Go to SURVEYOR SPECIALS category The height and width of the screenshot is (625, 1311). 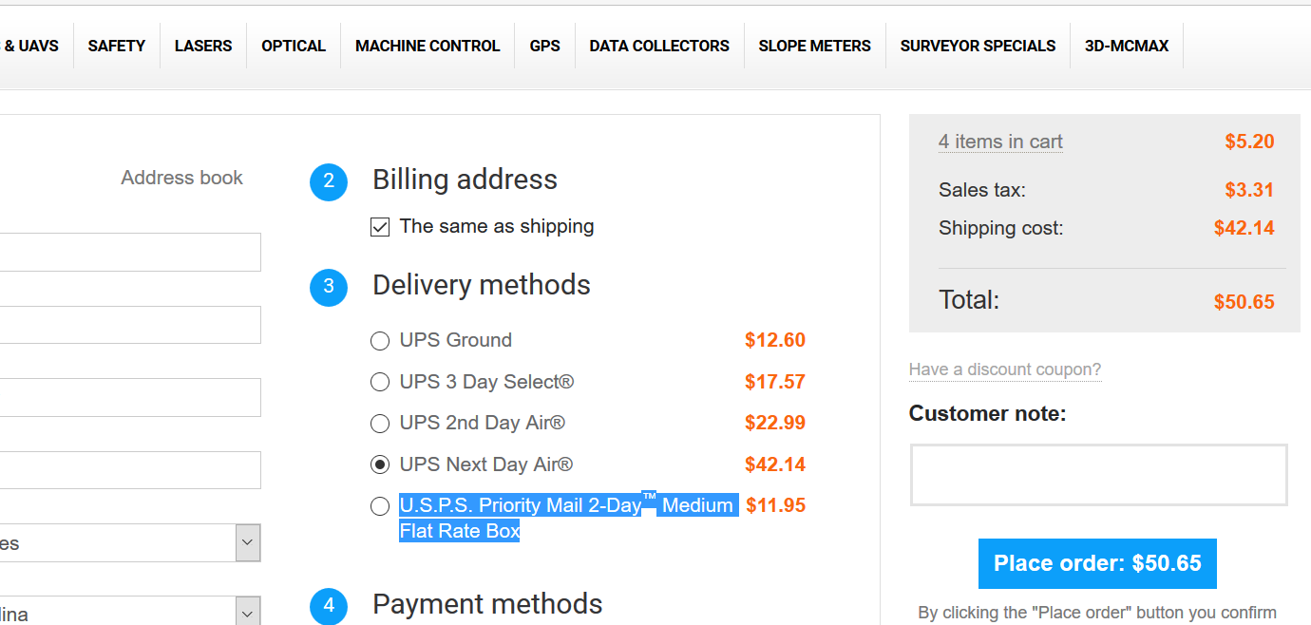pos(978,46)
